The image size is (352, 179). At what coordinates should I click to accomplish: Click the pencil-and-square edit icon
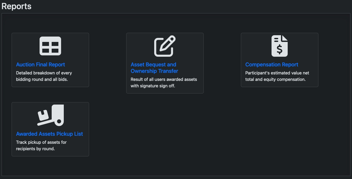165,46
